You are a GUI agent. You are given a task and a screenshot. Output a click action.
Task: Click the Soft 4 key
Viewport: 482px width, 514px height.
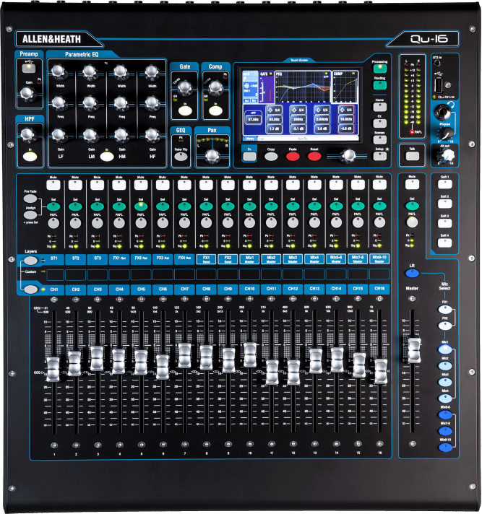click(444, 243)
